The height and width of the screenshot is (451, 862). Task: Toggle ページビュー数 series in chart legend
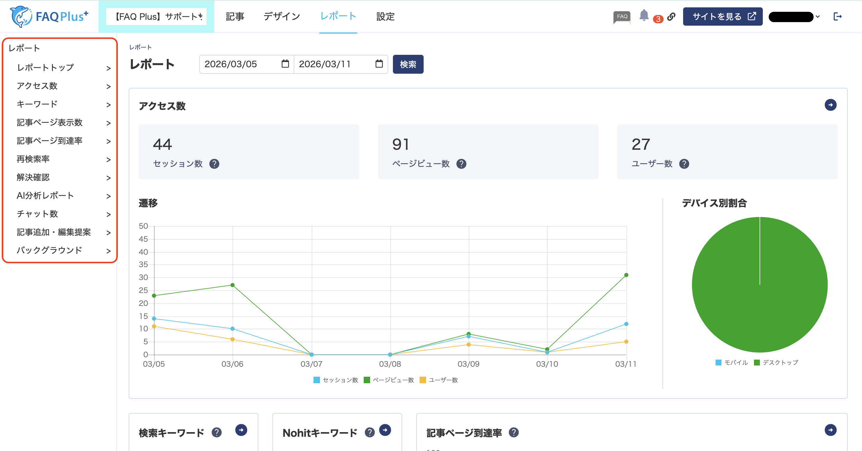389,380
